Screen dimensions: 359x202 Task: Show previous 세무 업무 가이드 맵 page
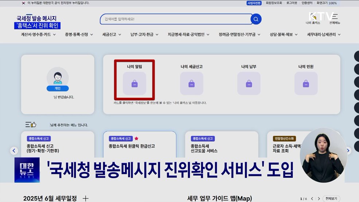pos(312,199)
